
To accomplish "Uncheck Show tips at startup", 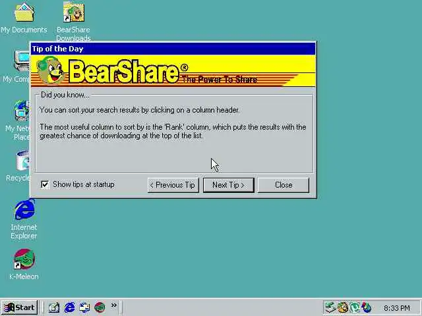I will click(45, 184).
